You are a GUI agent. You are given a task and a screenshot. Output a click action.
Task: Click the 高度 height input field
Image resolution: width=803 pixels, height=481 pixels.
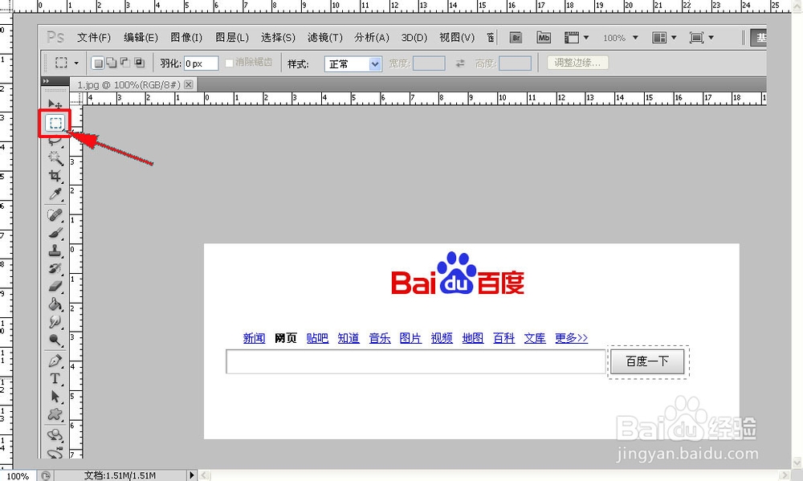pyautogui.click(x=516, y=63)
